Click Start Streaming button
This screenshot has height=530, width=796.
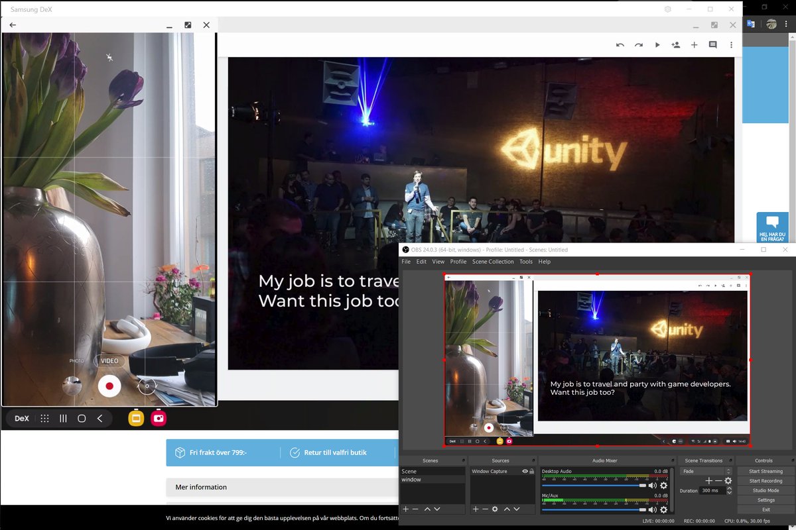(x=765, y=472)
